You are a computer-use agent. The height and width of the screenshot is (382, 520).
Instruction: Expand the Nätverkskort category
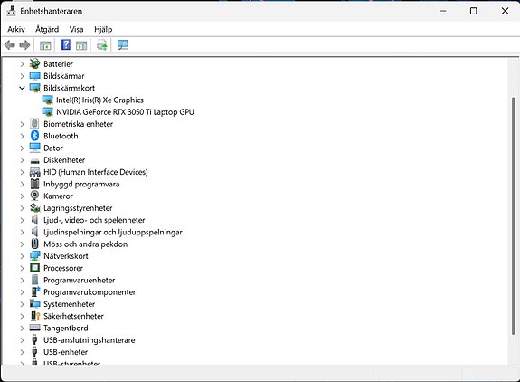click(x=22, y=256)
